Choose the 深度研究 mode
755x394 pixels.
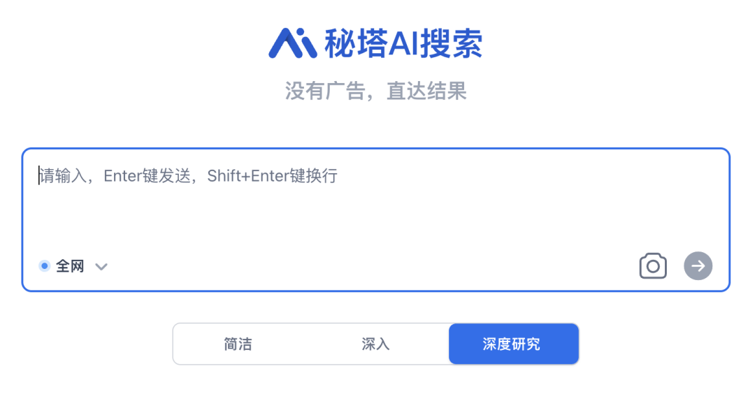[x=514, y=344]
